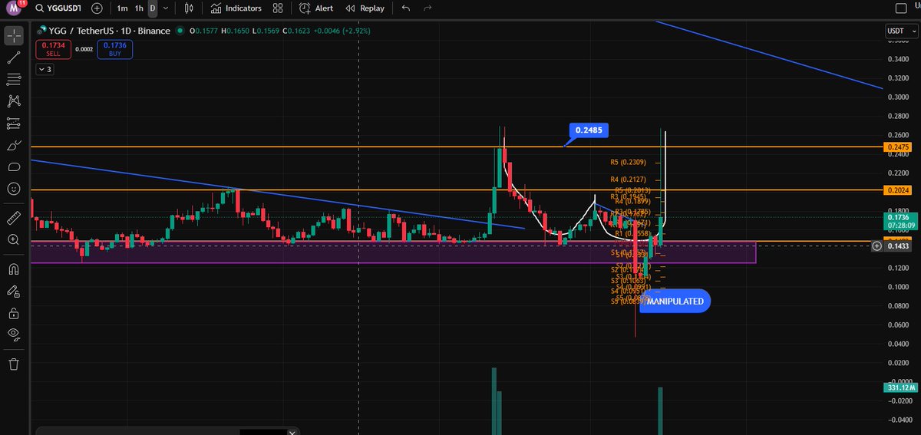Open the emoji icons tool

13,188
